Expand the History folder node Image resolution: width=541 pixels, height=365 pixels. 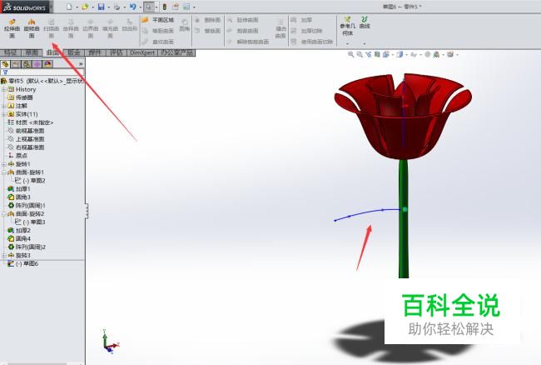click(x=4, y=89)
